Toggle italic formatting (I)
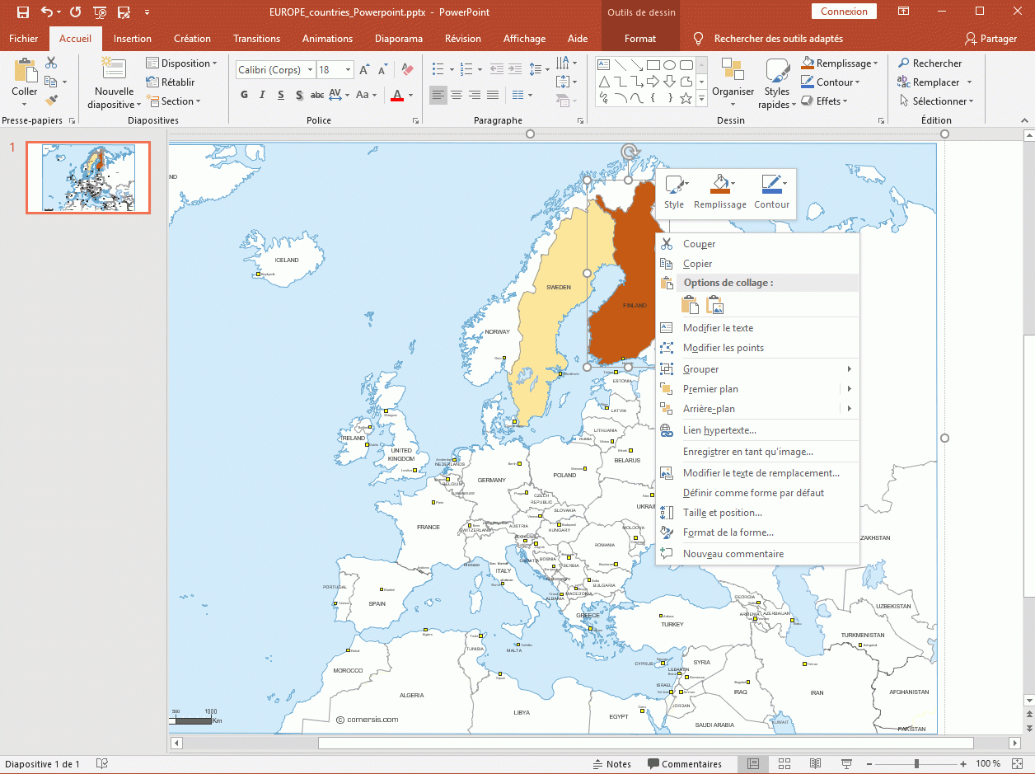This screenshot has width=1035, height=774. coord(262,95)
